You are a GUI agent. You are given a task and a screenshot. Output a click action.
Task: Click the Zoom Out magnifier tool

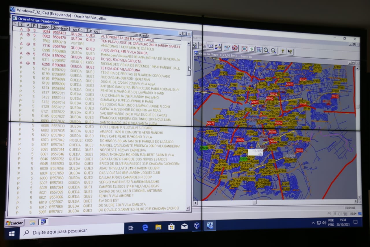pos(273,51)
